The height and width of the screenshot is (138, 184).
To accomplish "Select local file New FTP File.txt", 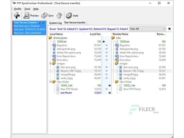I will 69,89.
